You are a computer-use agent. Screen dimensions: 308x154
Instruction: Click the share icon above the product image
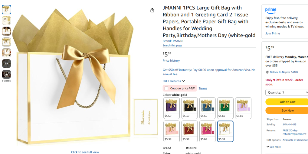[152, 10]
